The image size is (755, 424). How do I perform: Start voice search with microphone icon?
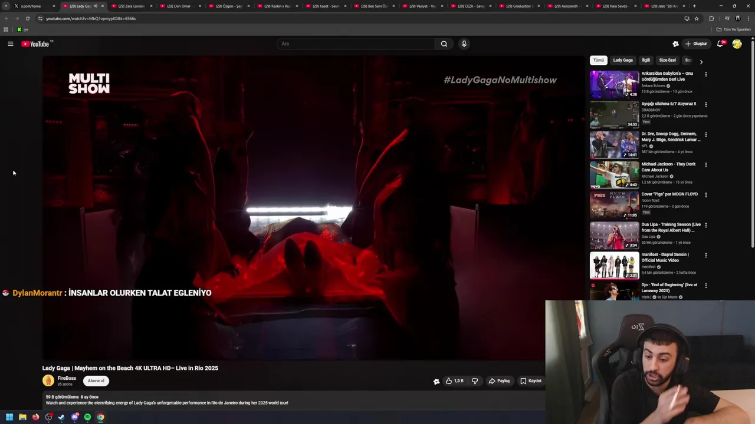tap(464, 44)
